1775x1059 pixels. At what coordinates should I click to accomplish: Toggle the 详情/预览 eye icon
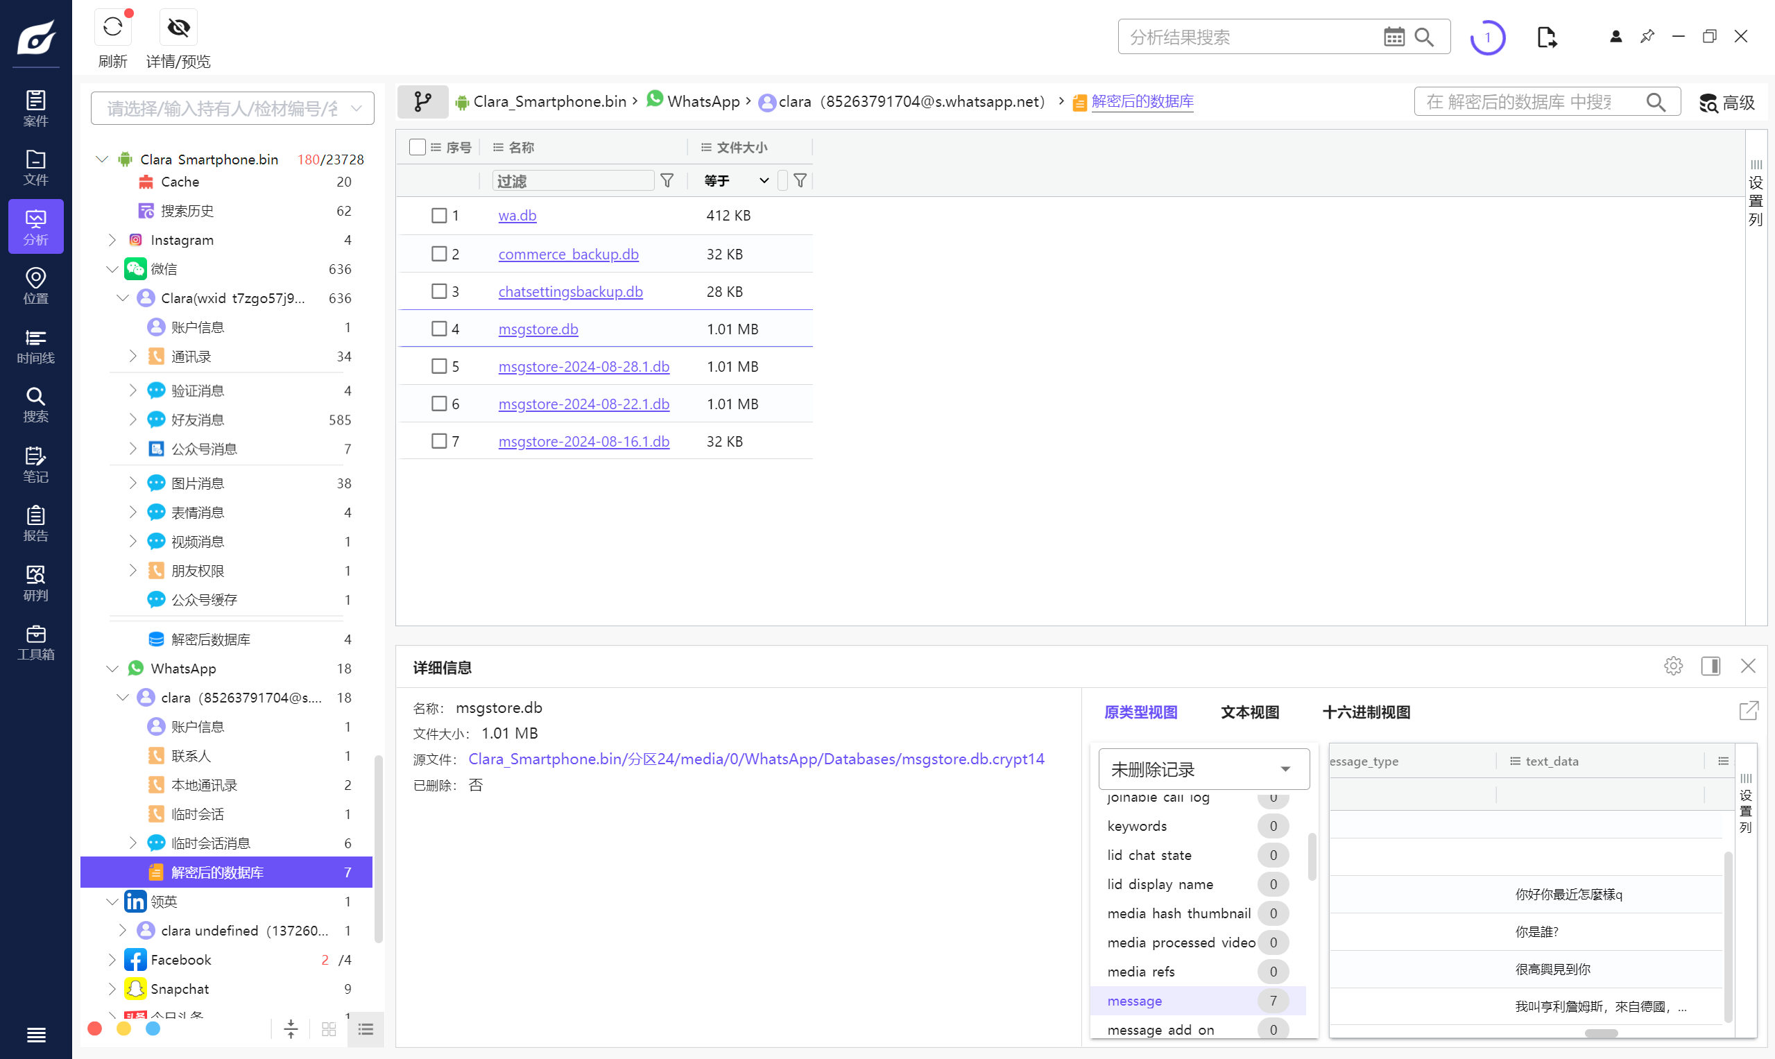coord(178,28)
